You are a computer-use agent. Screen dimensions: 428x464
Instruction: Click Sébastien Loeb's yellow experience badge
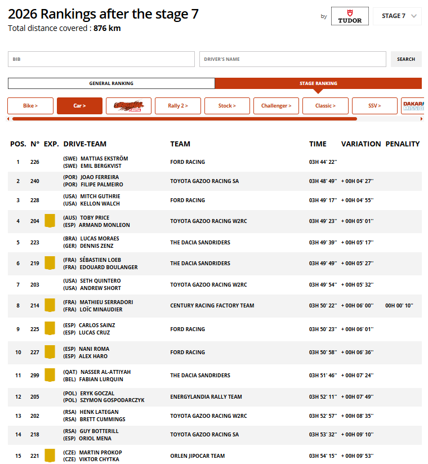pos(50,263)
